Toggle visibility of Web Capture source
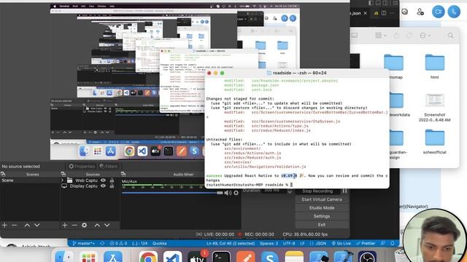 pos(103,180)
